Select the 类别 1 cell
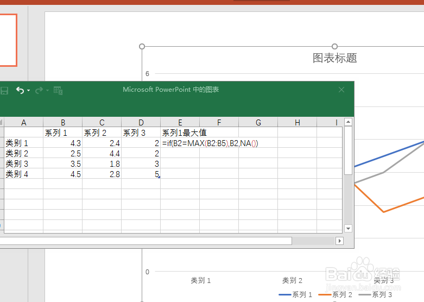Viewport: 424px width, 302px height. pos(23,143)
